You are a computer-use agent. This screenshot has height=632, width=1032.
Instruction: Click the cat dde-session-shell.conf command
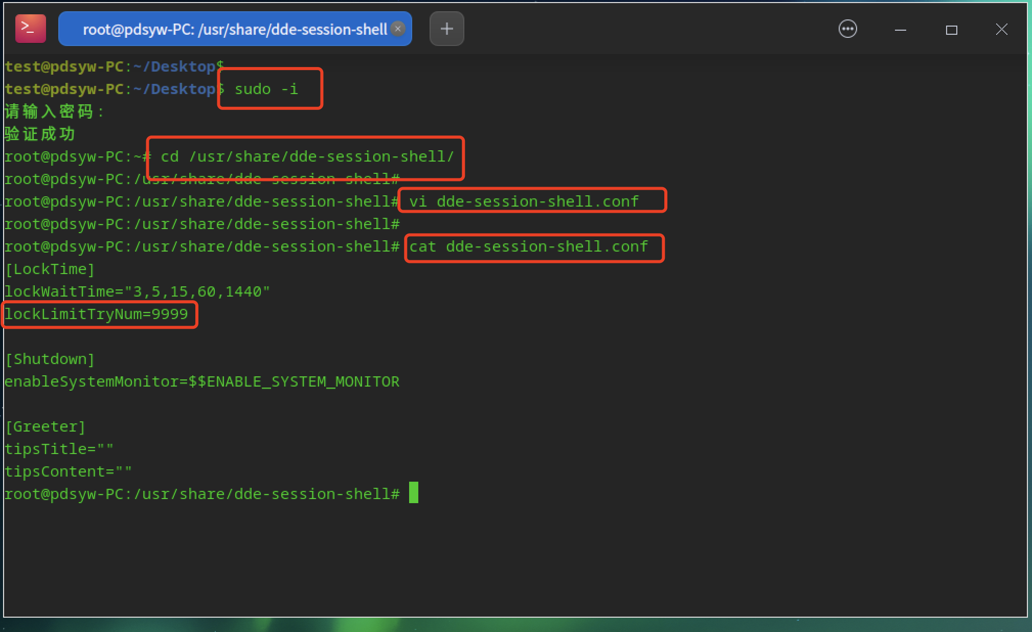528,246
